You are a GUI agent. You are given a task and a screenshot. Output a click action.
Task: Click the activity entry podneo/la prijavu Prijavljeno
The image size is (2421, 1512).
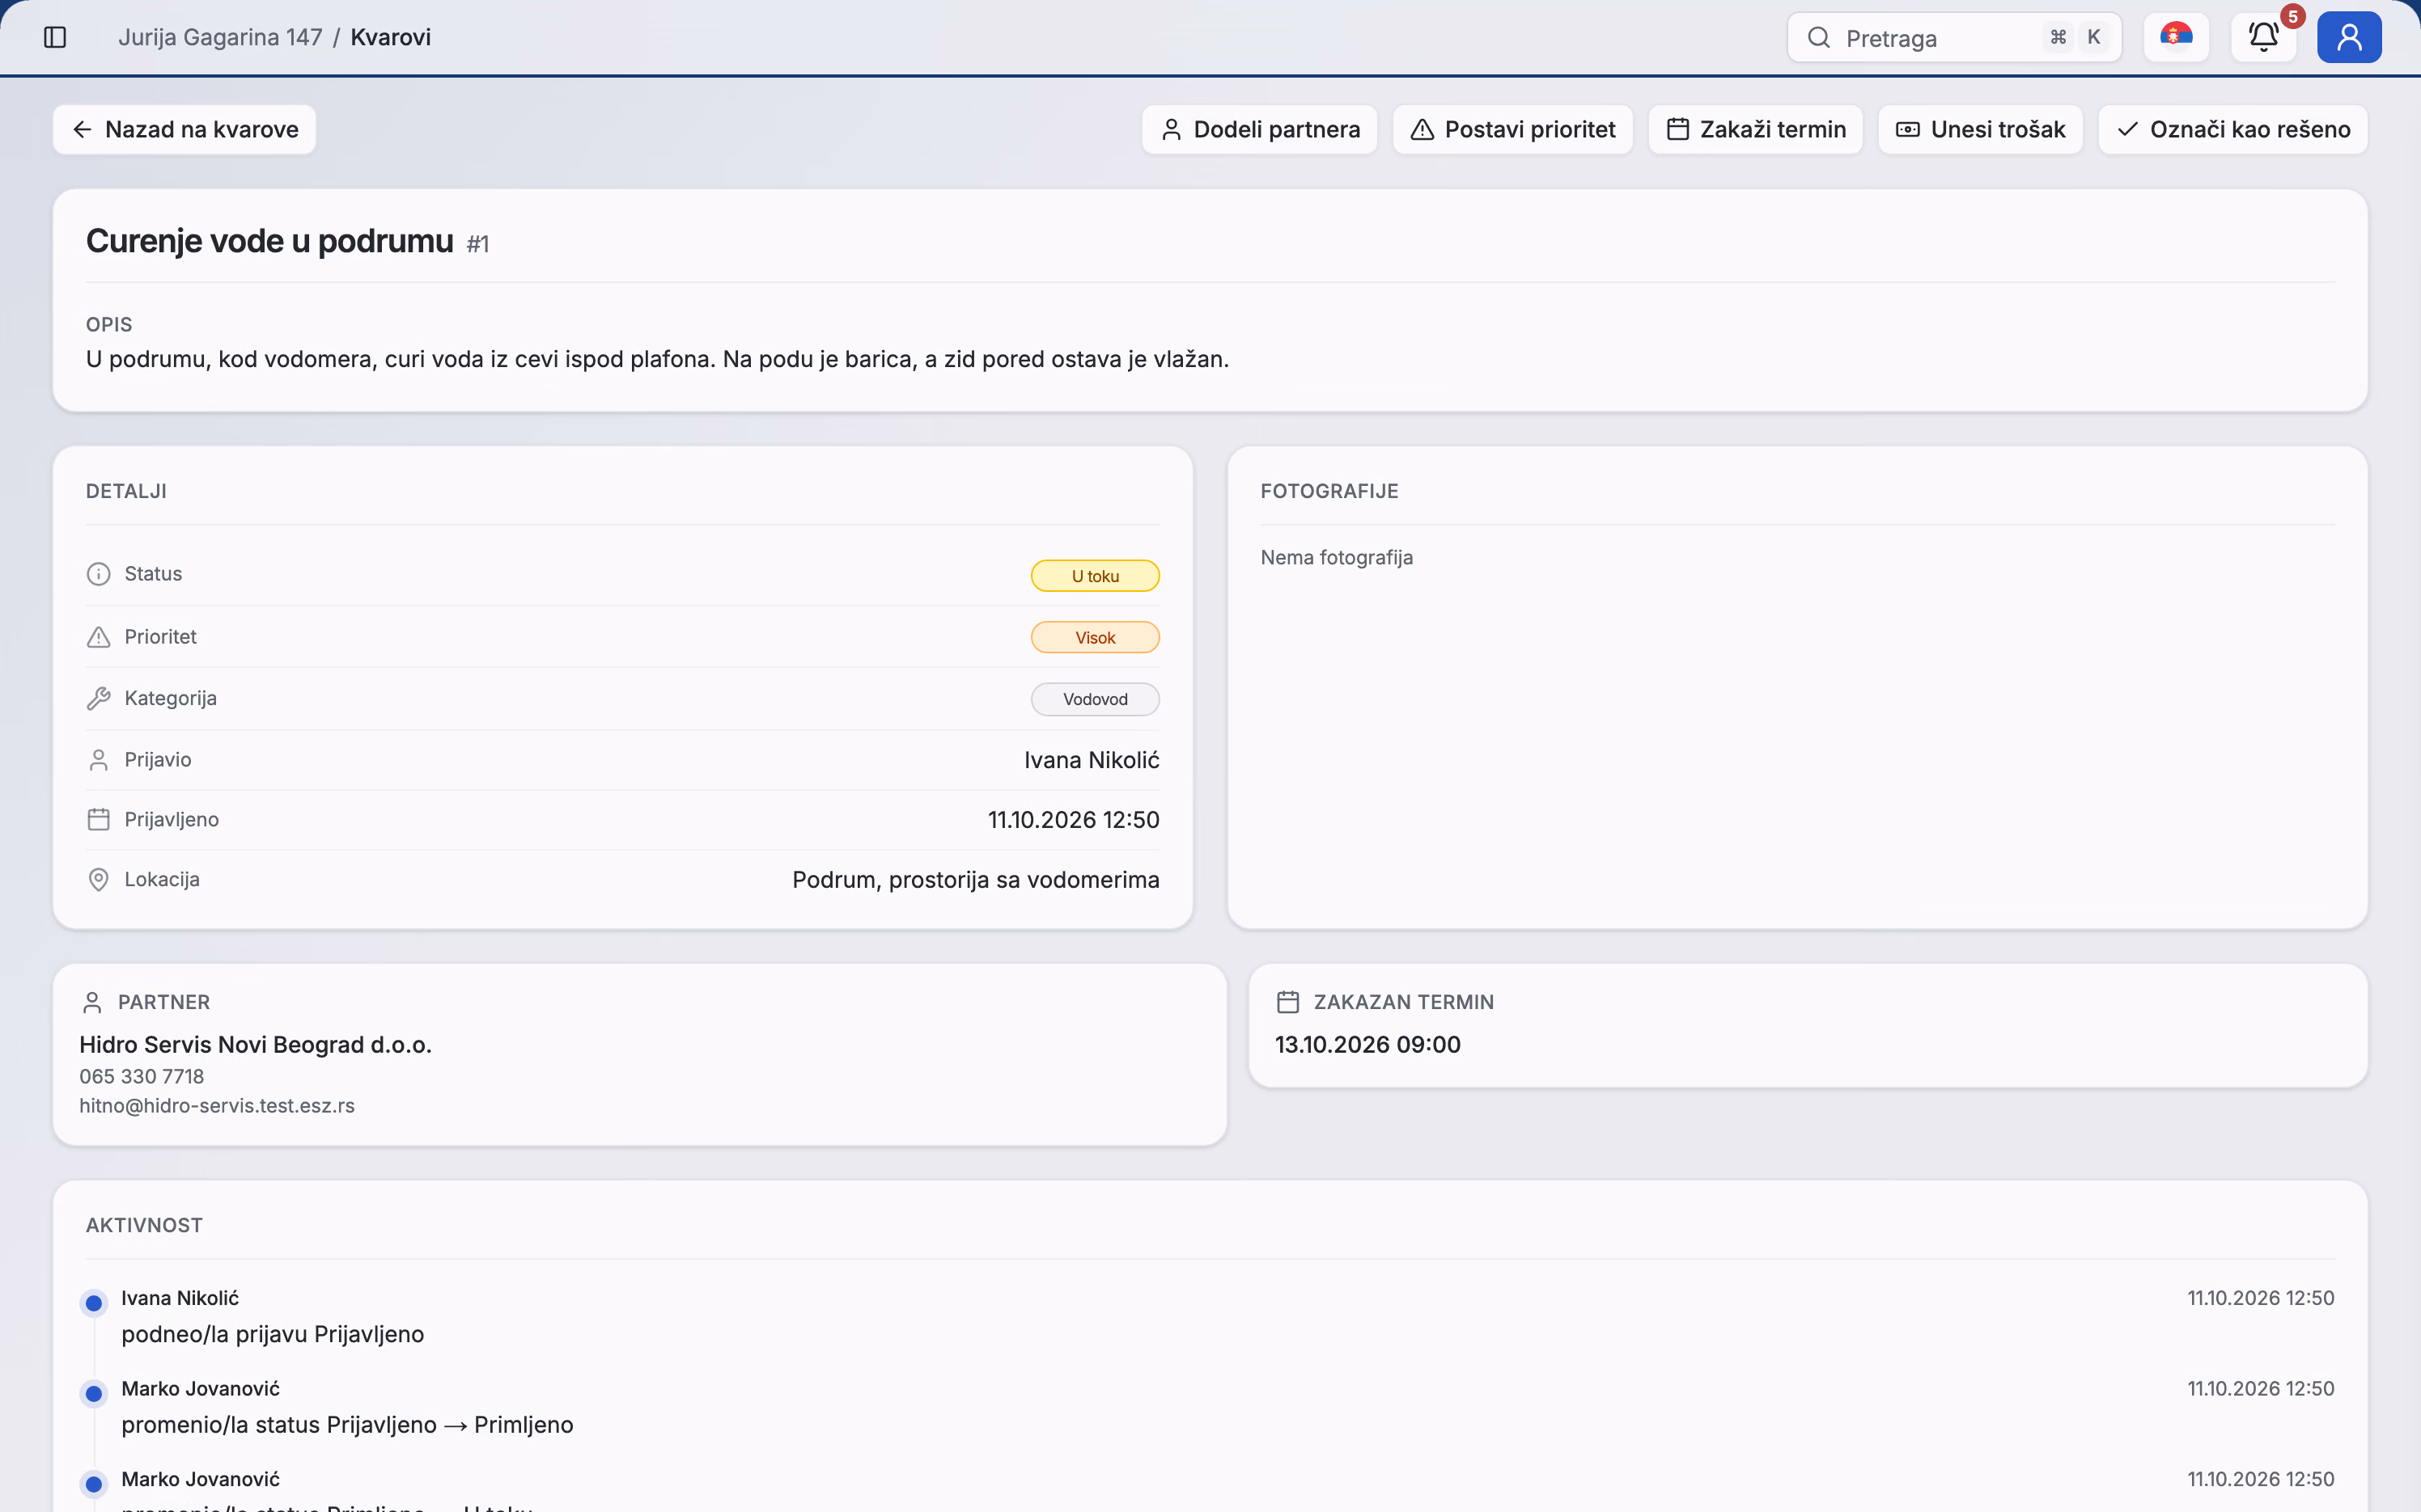[273, 1334]
